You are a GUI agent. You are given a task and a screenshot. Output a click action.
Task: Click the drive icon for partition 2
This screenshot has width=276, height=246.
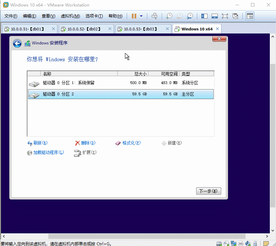point(34,95)
